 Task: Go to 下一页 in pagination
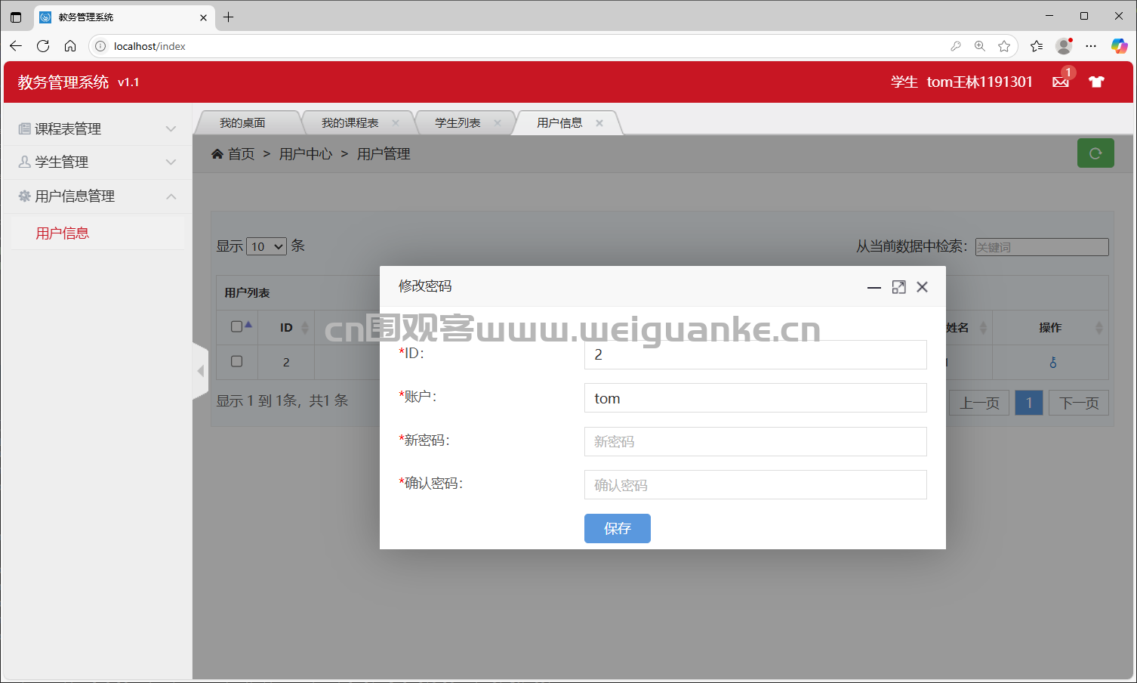1079,403
